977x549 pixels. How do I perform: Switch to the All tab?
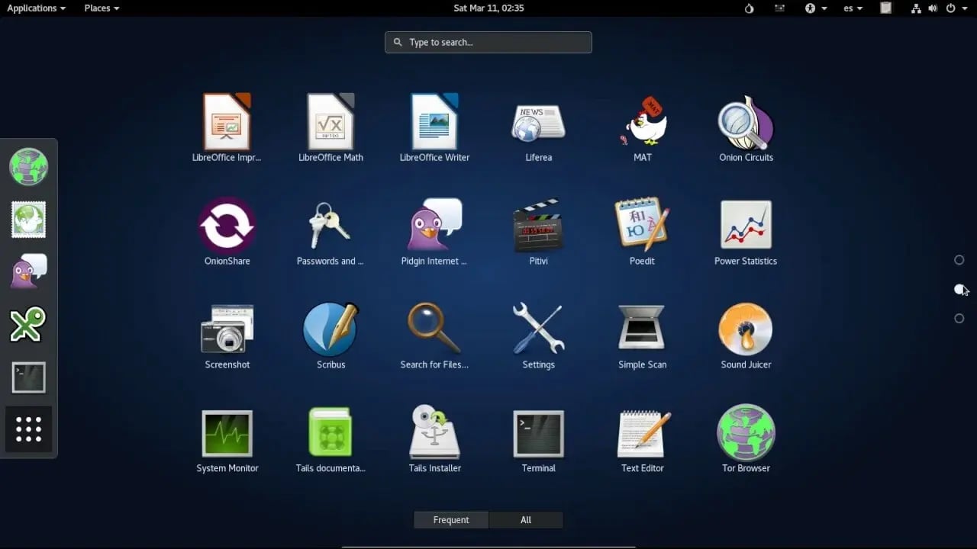526,520
